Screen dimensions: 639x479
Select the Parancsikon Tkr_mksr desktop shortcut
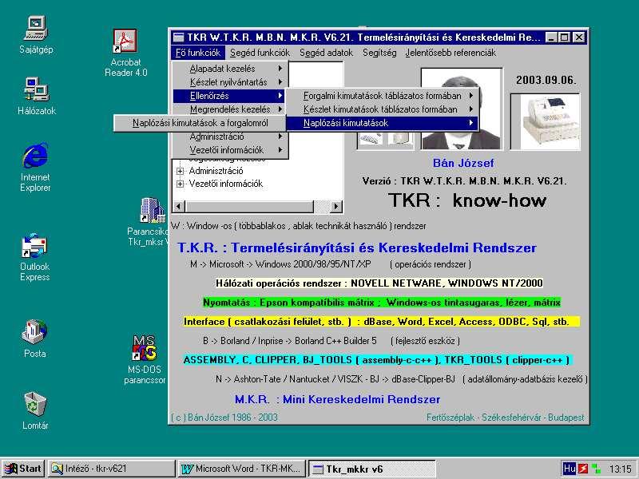click(x=149, y=222)
